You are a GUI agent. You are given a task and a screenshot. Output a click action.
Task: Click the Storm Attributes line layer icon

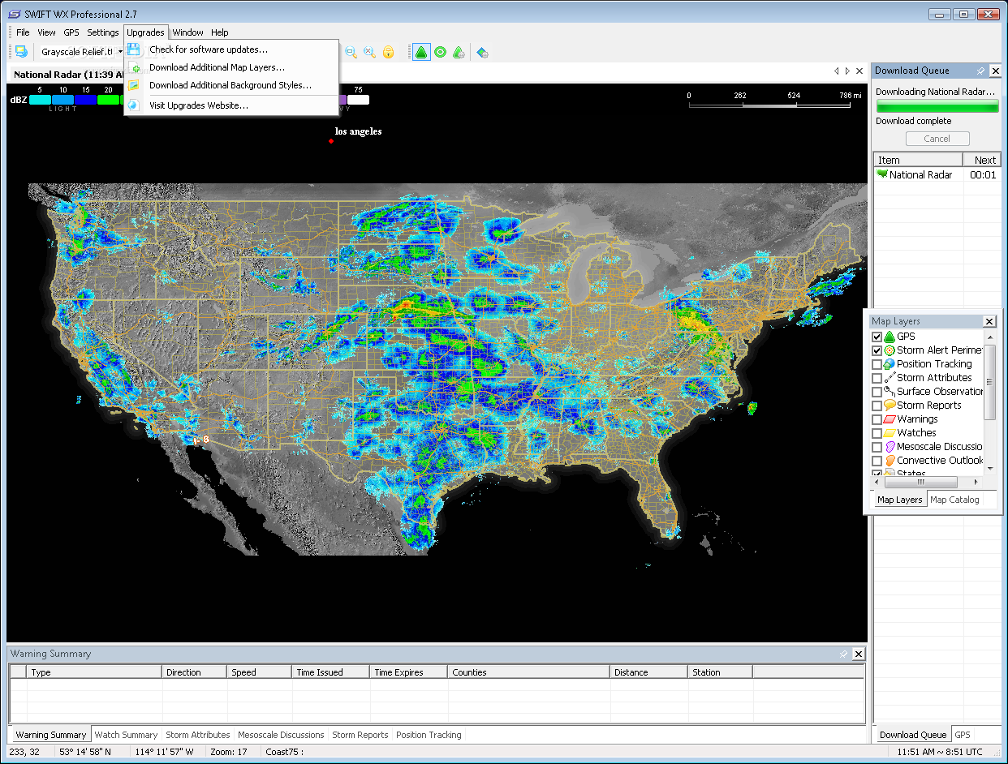(x=890, y=378)
